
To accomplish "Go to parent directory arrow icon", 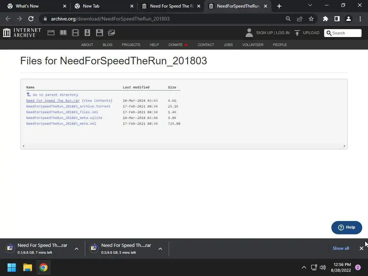I will (x=28, y=95).
